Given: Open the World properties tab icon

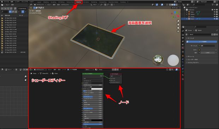Looking at the screenshot, I should tap(183, 48).
